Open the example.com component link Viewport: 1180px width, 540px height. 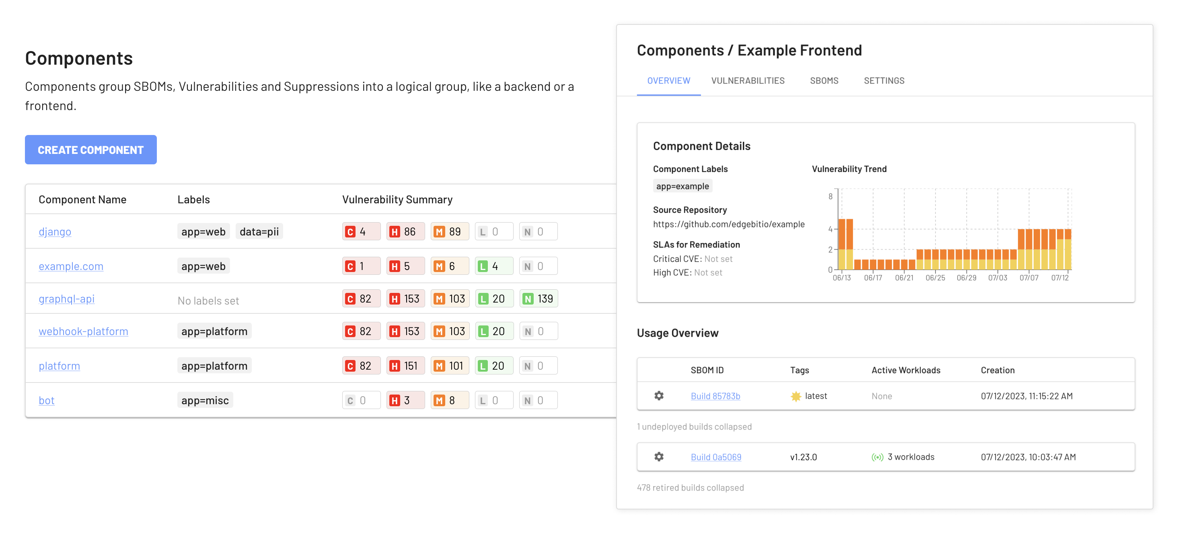tap(71, 266)
